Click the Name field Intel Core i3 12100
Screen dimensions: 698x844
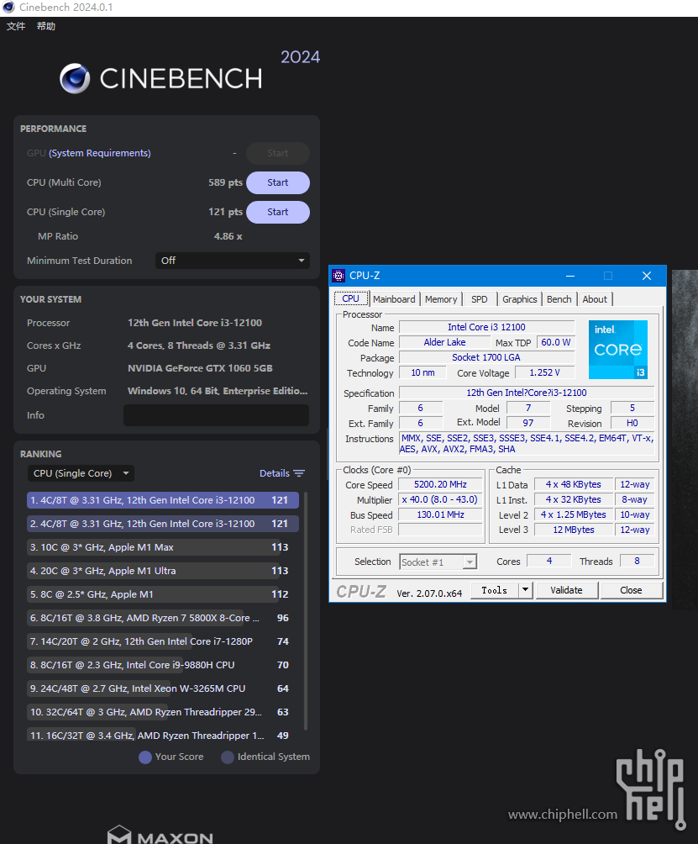pyautogui.click(x=486, y=327)
